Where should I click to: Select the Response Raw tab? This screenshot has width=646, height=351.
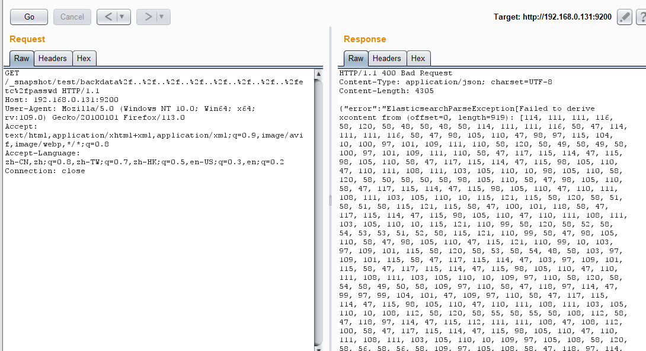point(356,59)
